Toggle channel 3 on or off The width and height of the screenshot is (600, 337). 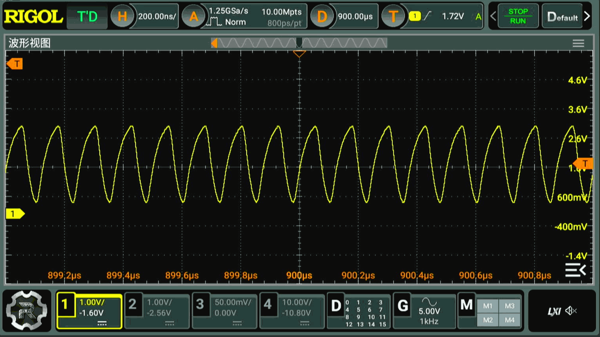click(200, 304)
